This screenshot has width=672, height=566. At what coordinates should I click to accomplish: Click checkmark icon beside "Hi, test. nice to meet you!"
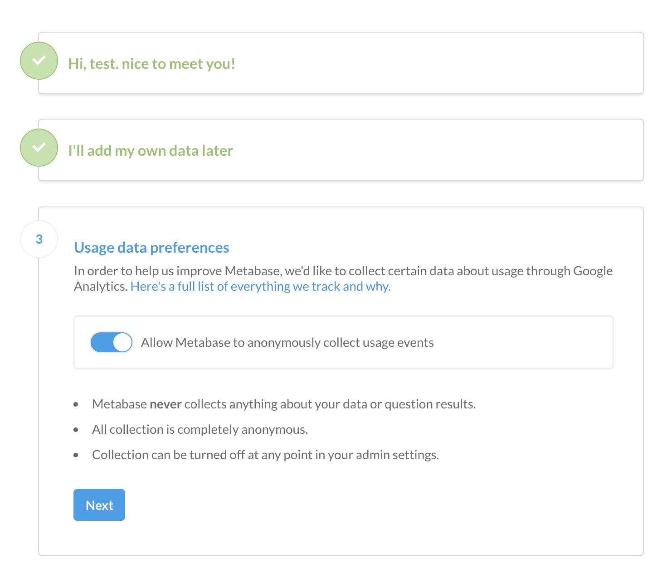tap(39, 61)
